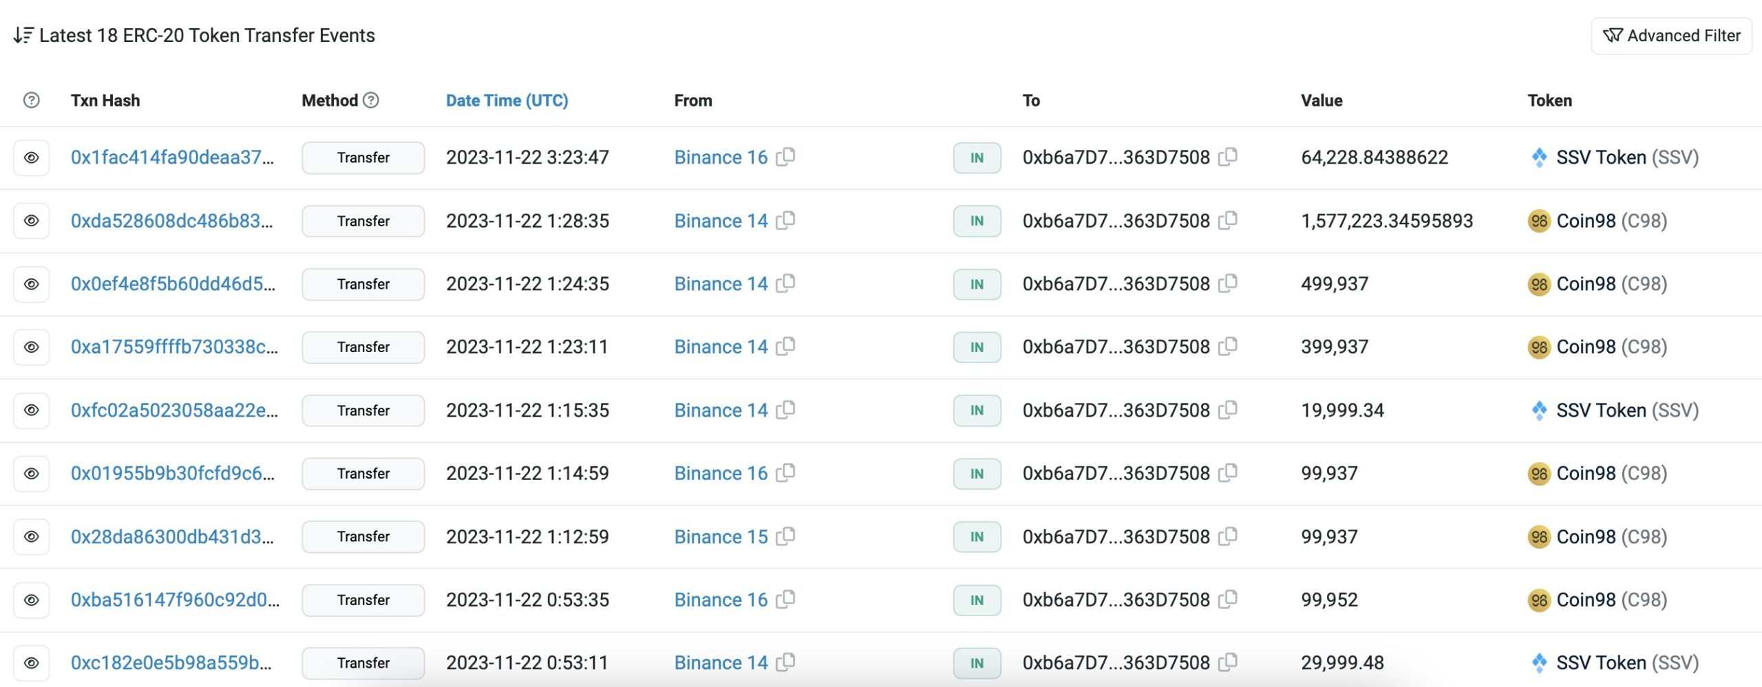Viewport: 1762px width, 687px height.
Task: Open Binance 15 sender link
Action: click(x=721, y=536)
